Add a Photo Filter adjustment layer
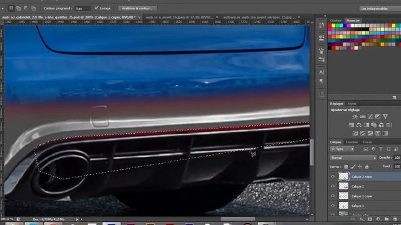 click(x=374, y=125)
